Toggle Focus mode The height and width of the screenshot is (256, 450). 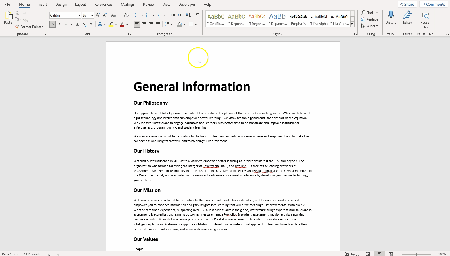352,254
